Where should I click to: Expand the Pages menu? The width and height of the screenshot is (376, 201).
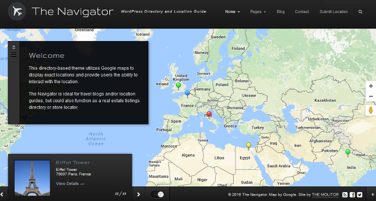click(x=258, y=12)
